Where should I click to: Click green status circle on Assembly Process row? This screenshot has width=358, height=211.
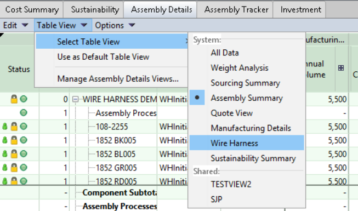[24, 112]
